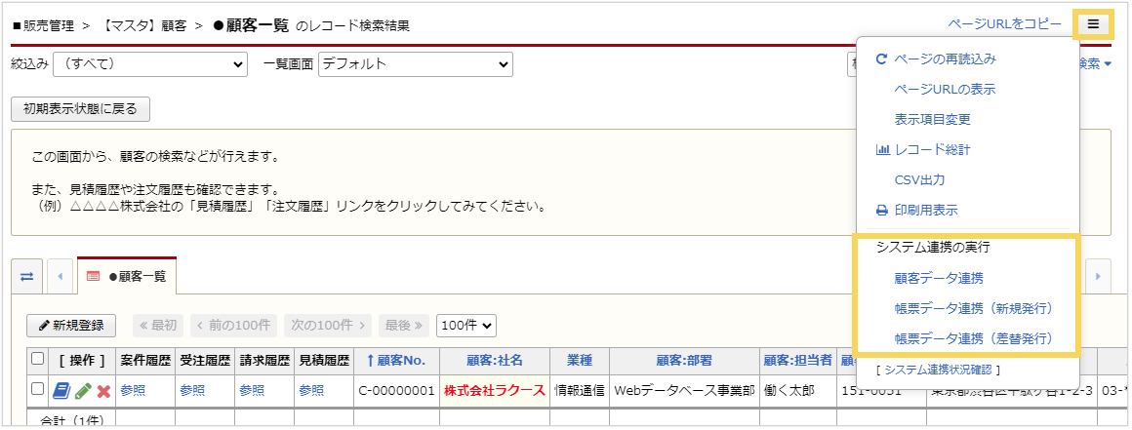The height and width of the screenshot is (430, 1132).
Task: Switch to the ●顧客一覧 tab
Action: pyautogui.click(x=127, y=276)
